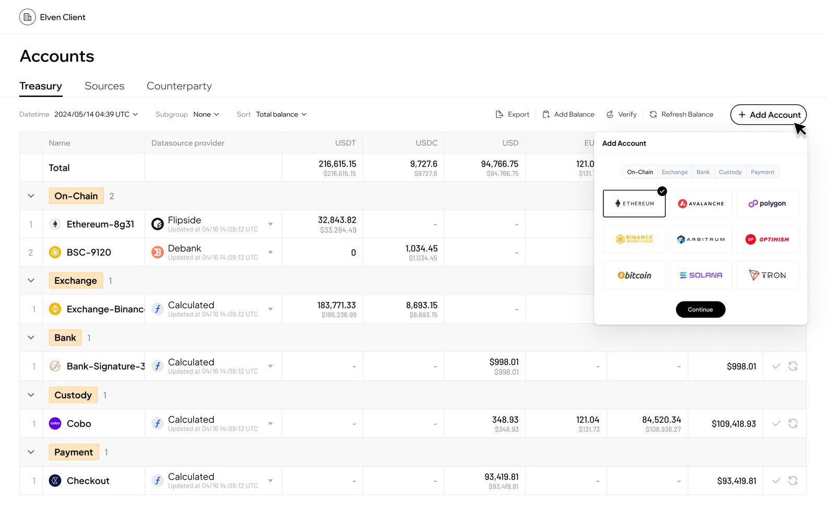The image size is (835, 511).
Task: Click Refresh Balance in the toolbar
Action: click(x=681, y=115)
